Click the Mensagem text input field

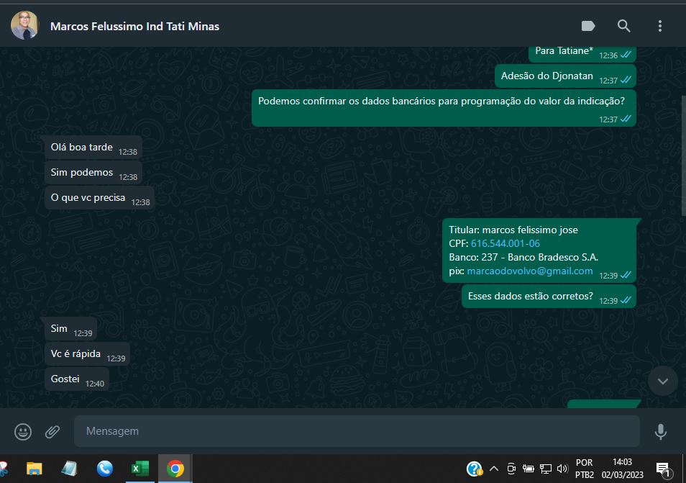356,431
